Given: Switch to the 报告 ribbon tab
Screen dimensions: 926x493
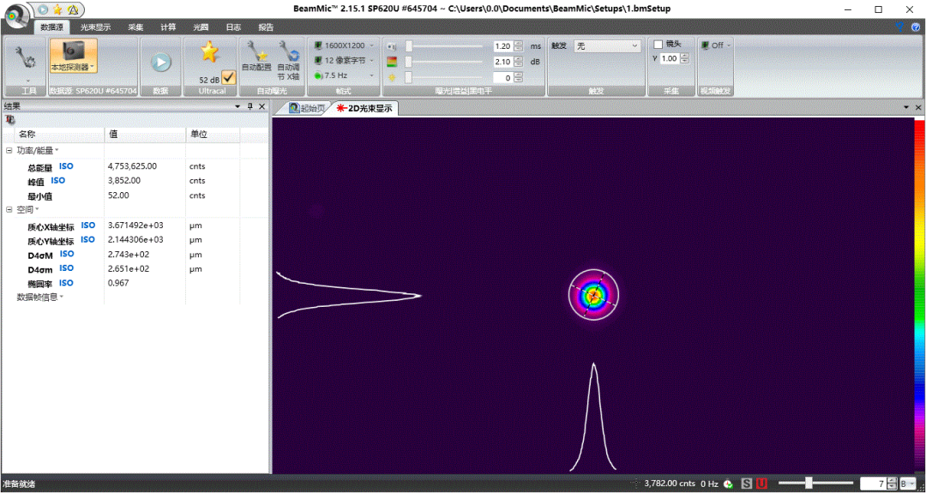Looking at the screenshot, I should coord(266,27).
